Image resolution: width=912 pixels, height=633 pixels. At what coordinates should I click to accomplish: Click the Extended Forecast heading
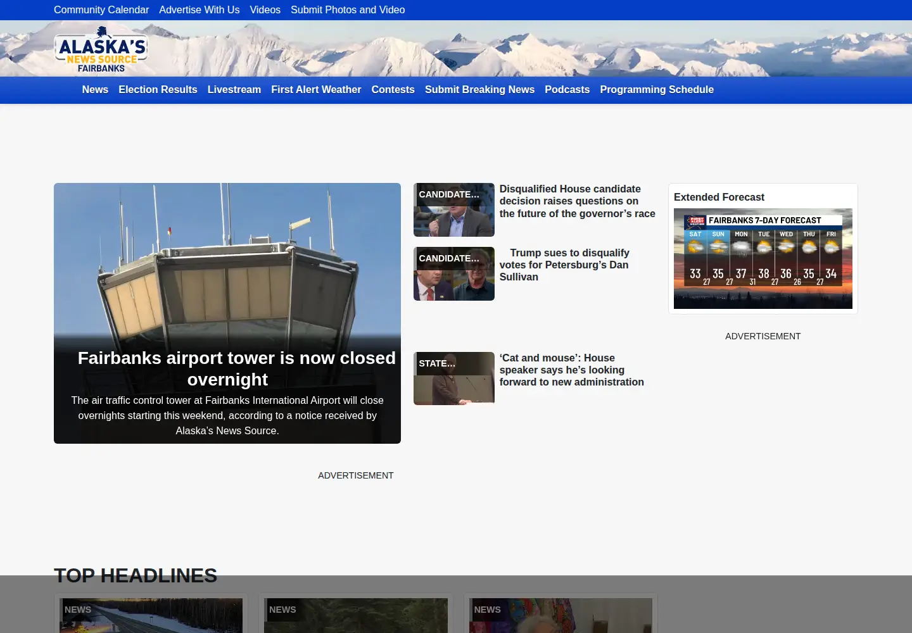point(719,197)
